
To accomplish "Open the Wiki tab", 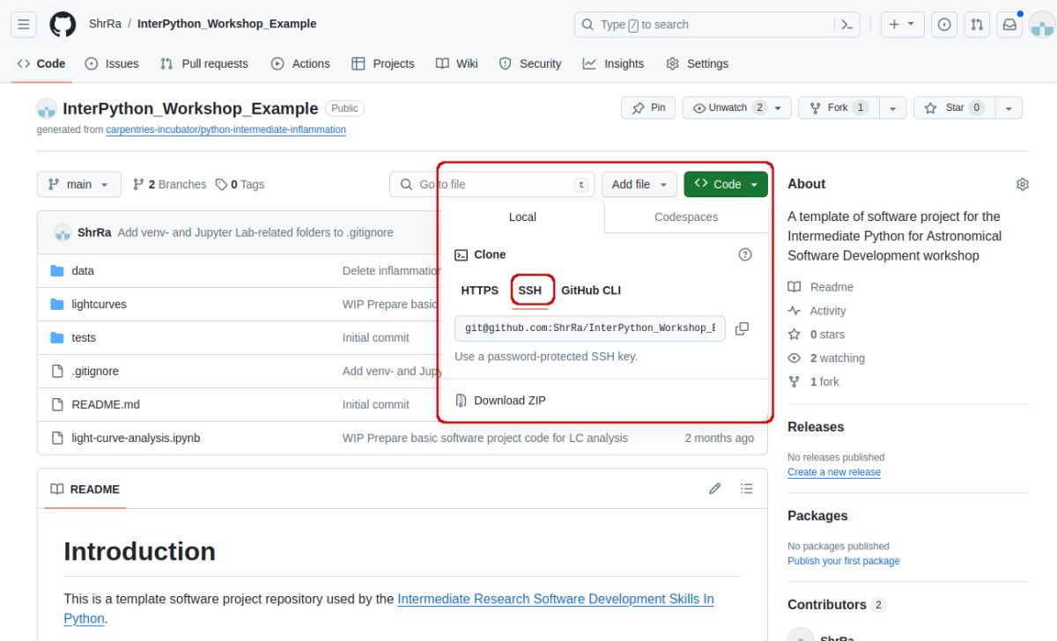I will (x=457, y=63).
